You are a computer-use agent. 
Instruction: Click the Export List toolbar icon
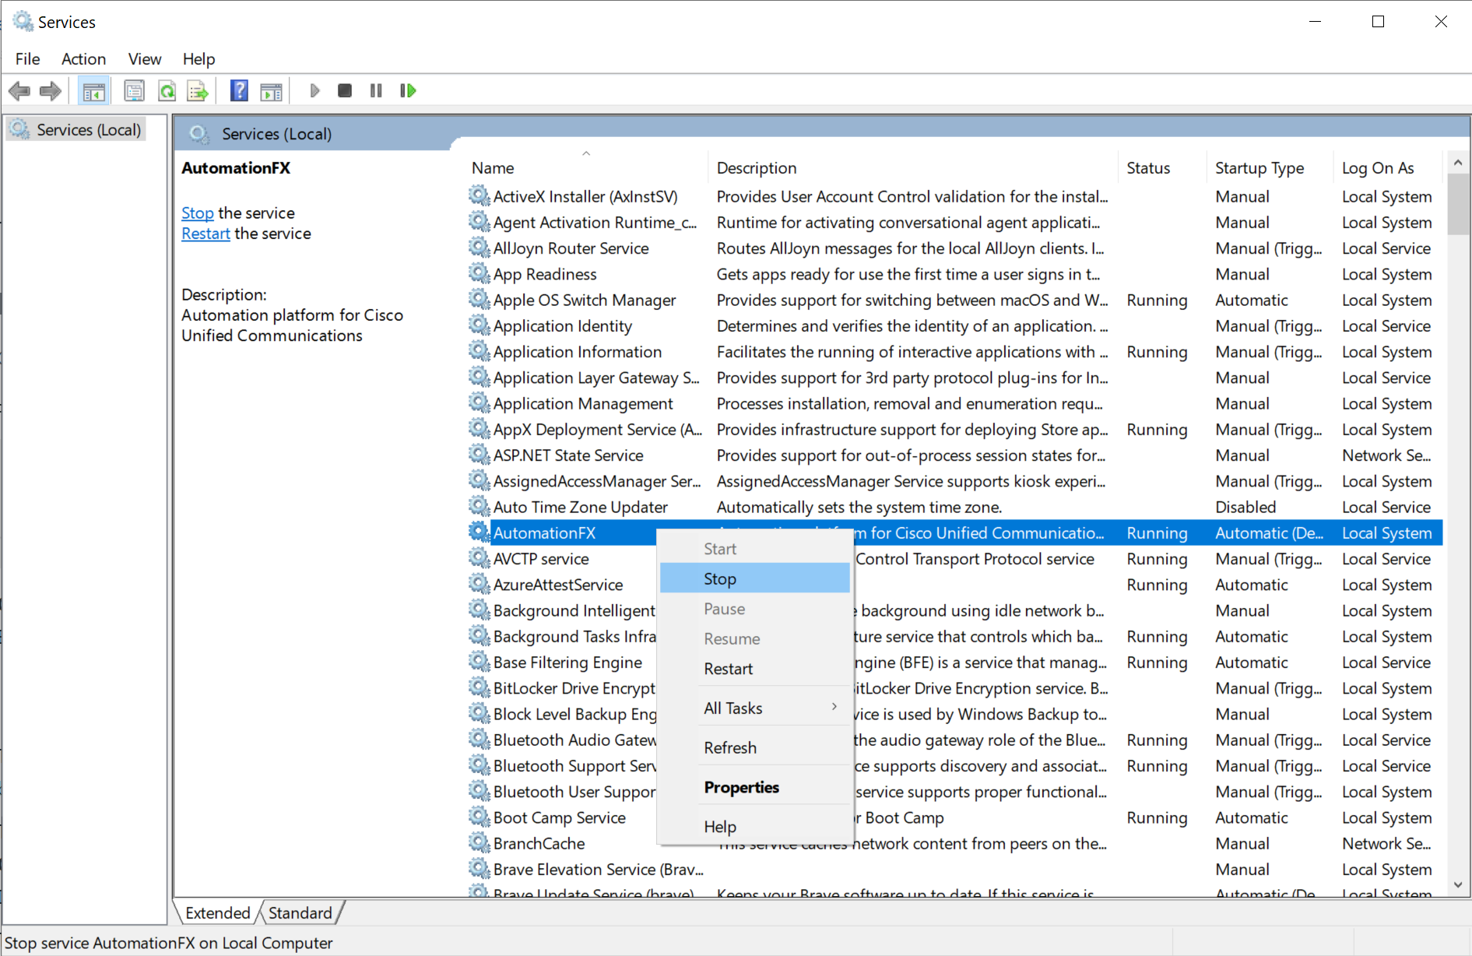tap(198, 91)
